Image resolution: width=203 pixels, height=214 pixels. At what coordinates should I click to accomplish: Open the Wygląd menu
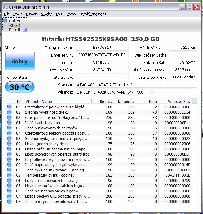(x=47, y=14)
